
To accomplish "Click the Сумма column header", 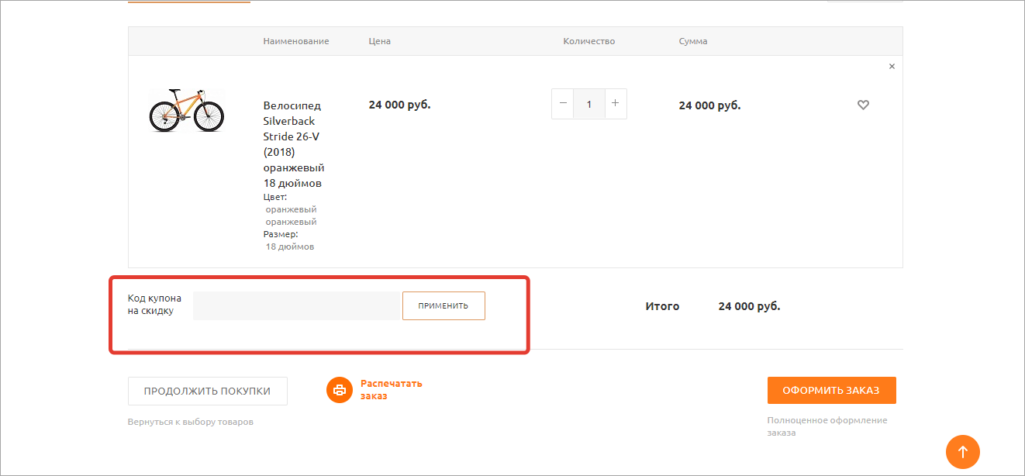I will [x=692, y=41].
